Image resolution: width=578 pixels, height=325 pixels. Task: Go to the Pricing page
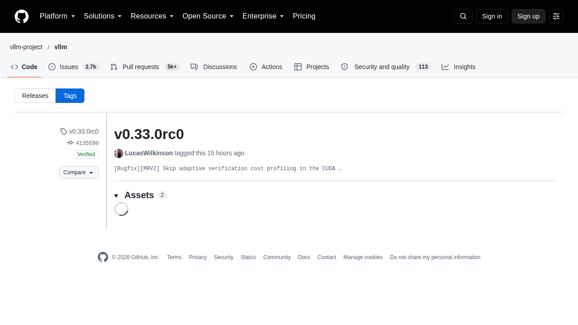304,16
